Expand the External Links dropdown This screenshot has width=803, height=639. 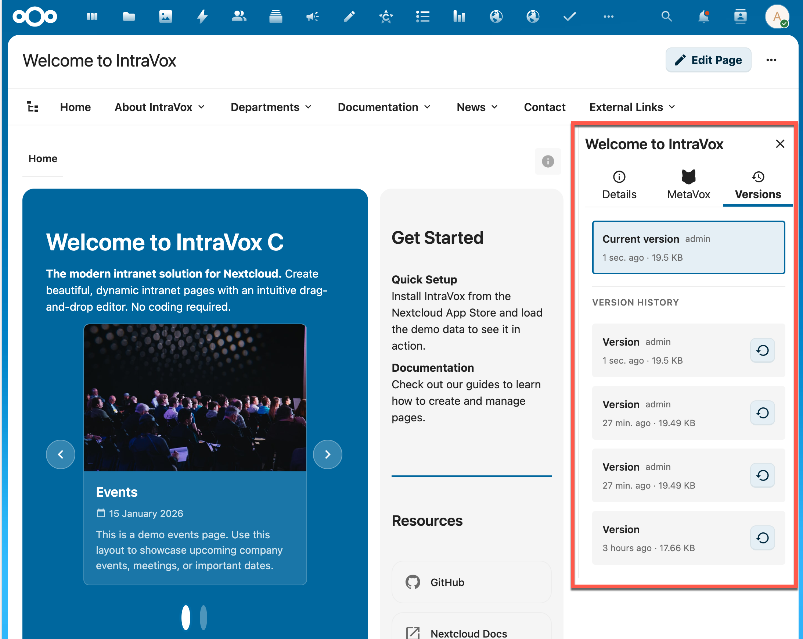[x=632, y=107]
